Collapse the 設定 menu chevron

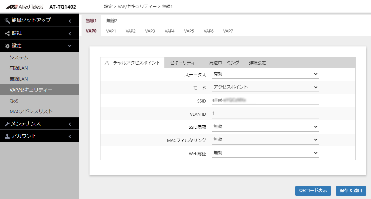[70, 46]
